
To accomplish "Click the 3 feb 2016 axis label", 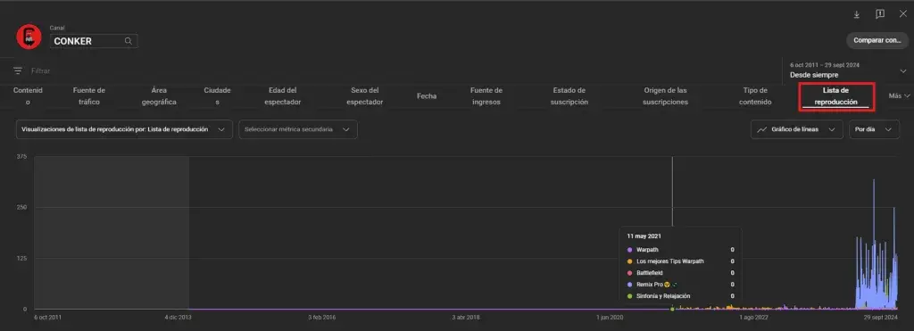I will pos(321,318).
